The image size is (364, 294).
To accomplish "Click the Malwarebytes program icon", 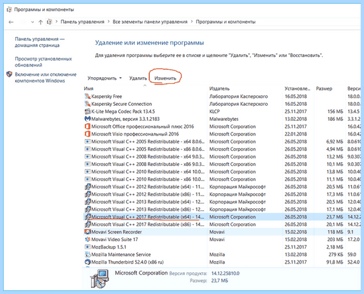I will [87, 119].
